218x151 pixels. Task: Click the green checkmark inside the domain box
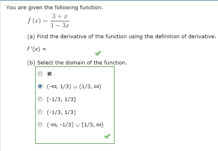(x=107, y=136)
